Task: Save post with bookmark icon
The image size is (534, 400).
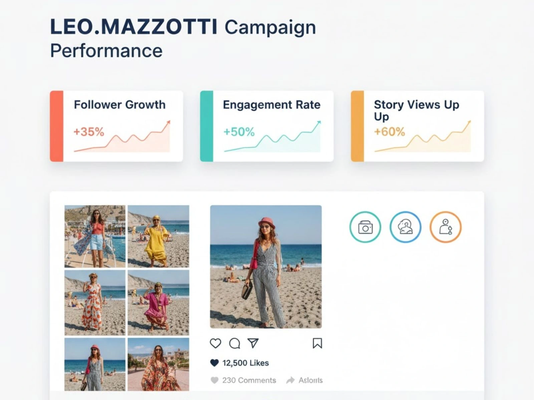Action: pyautogui.click(x=317, y=343)
